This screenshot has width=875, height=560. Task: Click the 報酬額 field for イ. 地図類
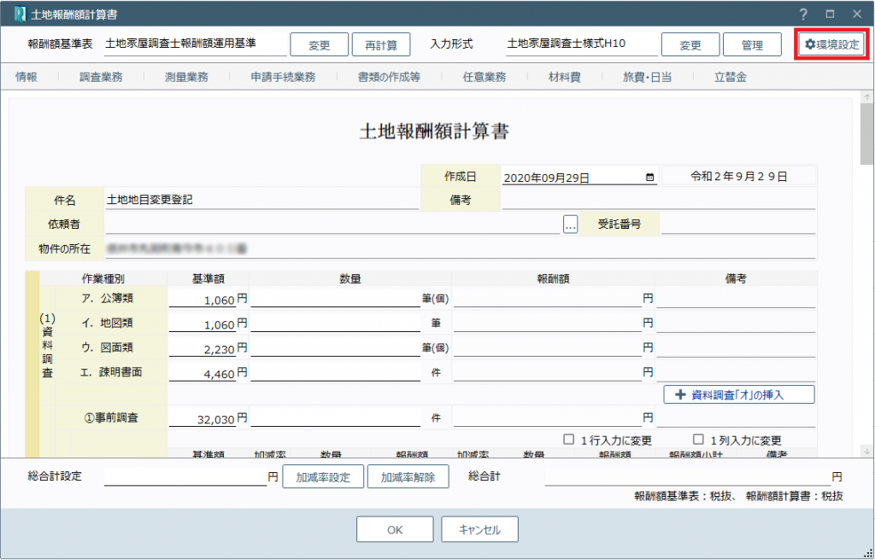(x=548, y=324)
